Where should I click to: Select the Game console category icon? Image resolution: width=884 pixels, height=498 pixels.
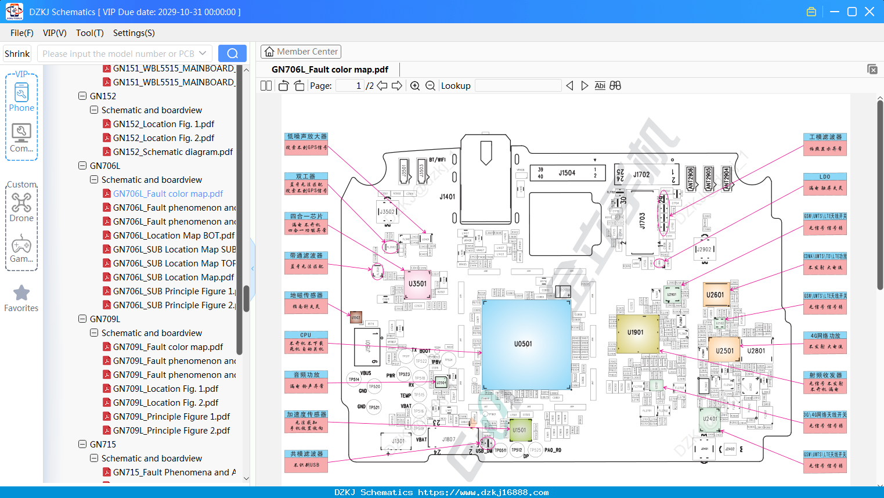21,248
